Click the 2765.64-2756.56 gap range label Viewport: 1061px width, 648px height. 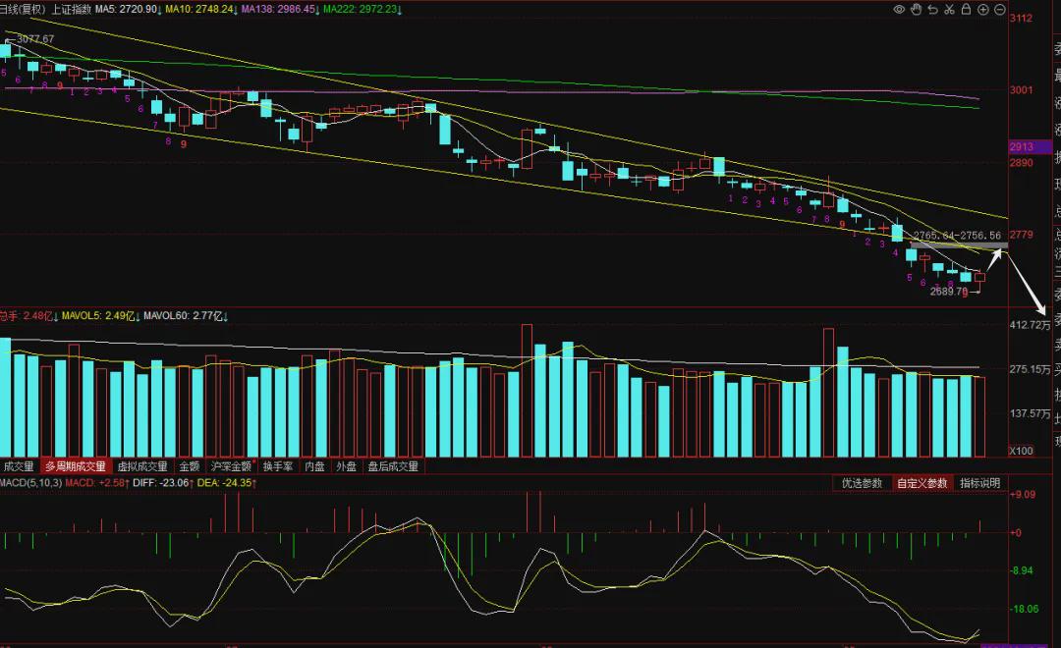click(957, 236)
